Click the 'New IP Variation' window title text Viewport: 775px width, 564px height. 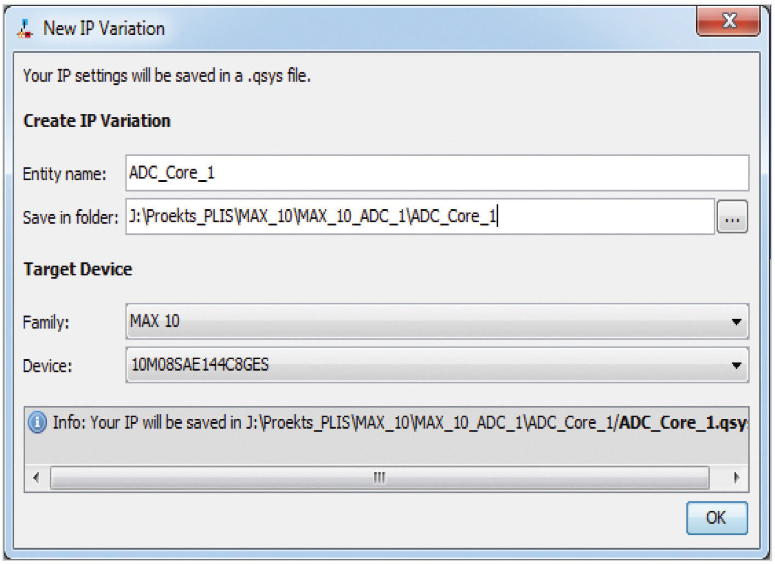(x=104, y=28)
